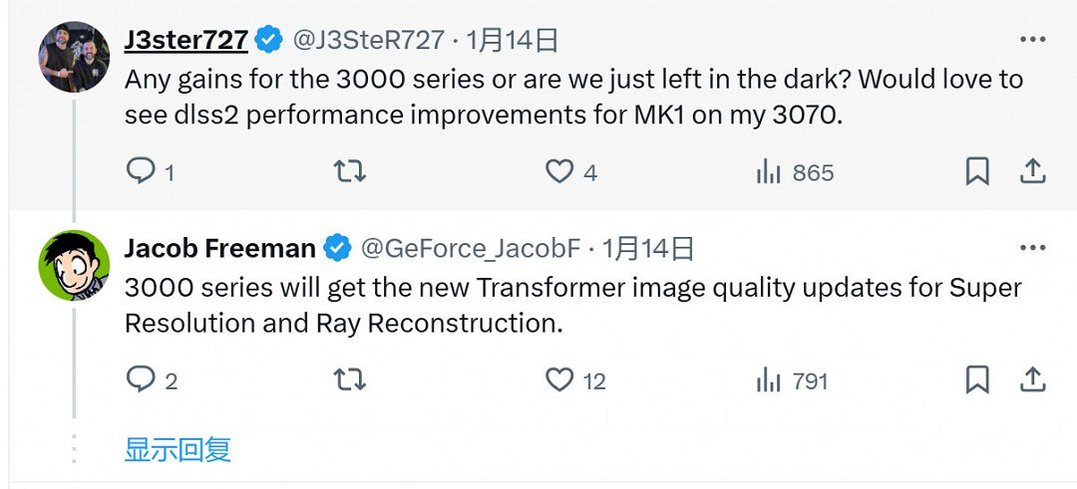
Task: Expand replies via 显示回复
Action: pos(178,449)
